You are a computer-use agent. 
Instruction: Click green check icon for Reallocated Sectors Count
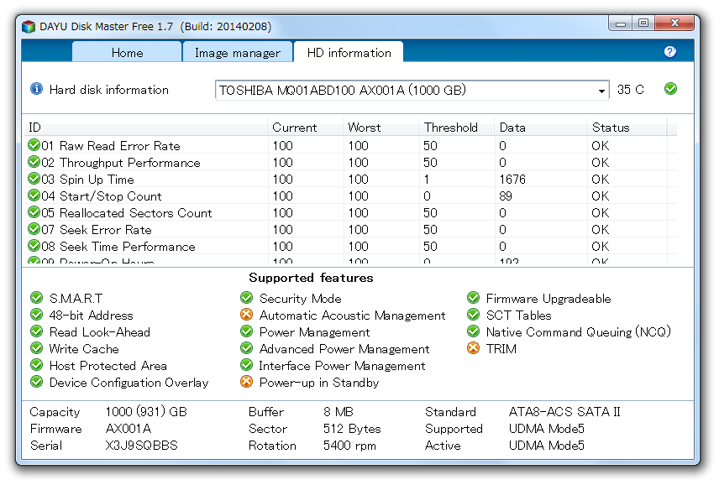tap(34, 212)
